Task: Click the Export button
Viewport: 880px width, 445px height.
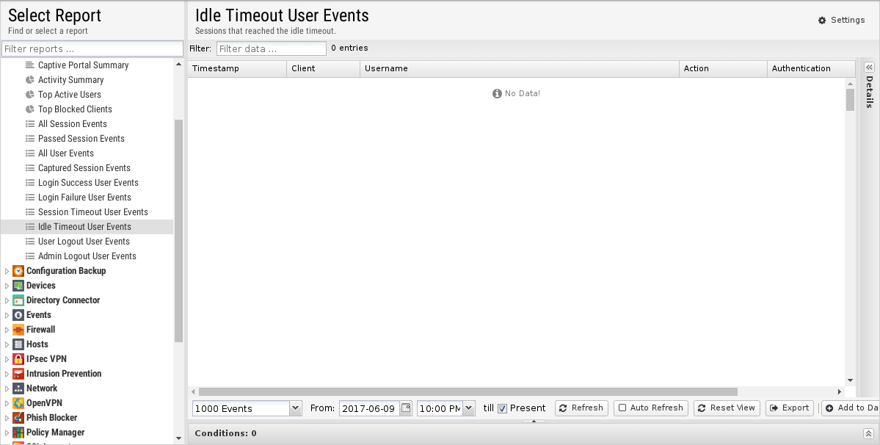Action: point(790,408)
